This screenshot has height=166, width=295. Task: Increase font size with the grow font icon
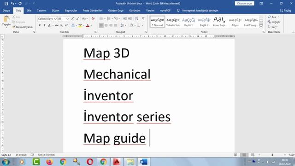coord(73,18)
